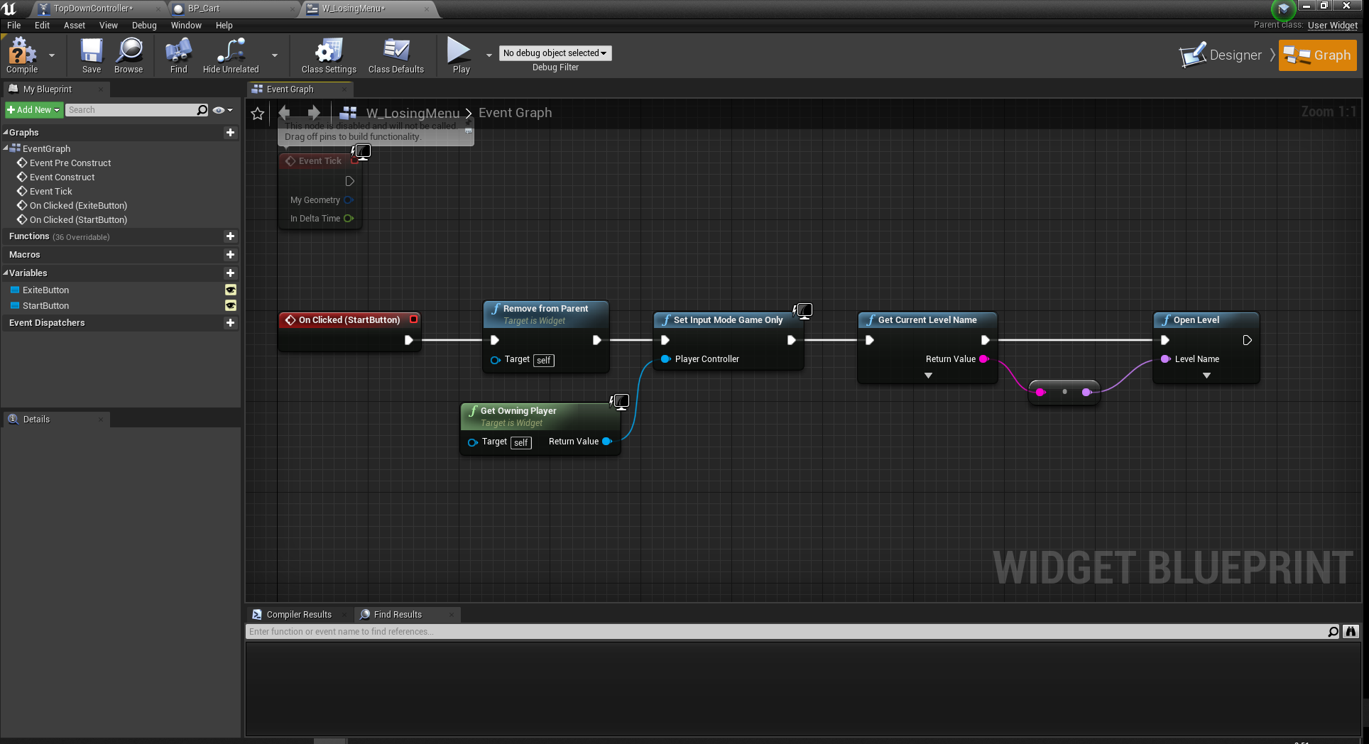Expand Get Current Level Name node options

click(x=928, y=376)
